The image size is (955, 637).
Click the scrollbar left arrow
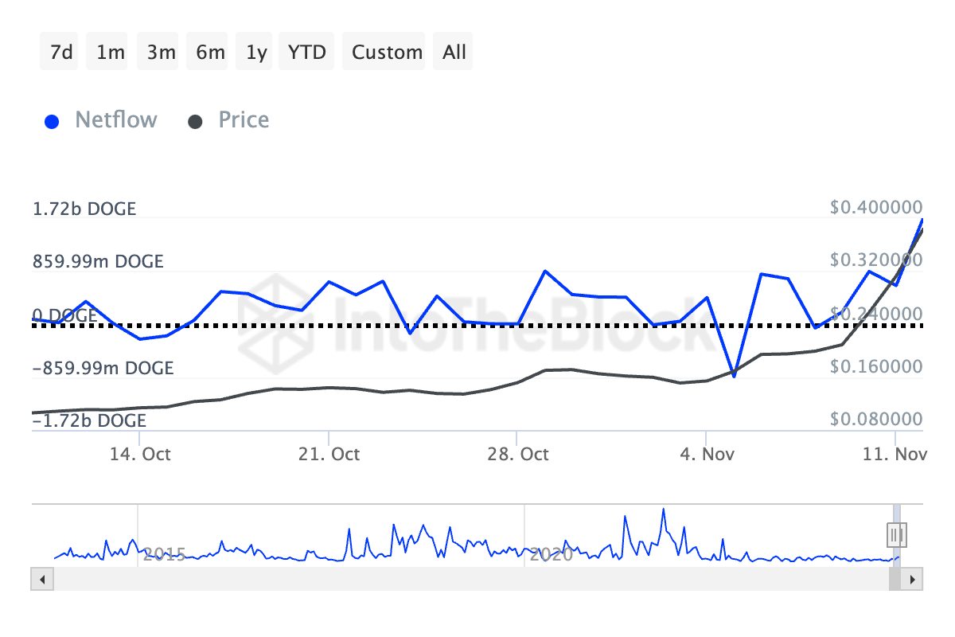click(39, 579)
